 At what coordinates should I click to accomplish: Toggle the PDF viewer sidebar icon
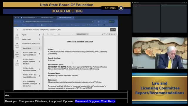tap(43, 34)
